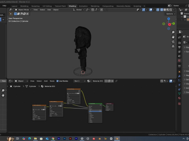Switch to the Layout workspace tab
Viewport: 189px width, 141px height.
(15, 6)
